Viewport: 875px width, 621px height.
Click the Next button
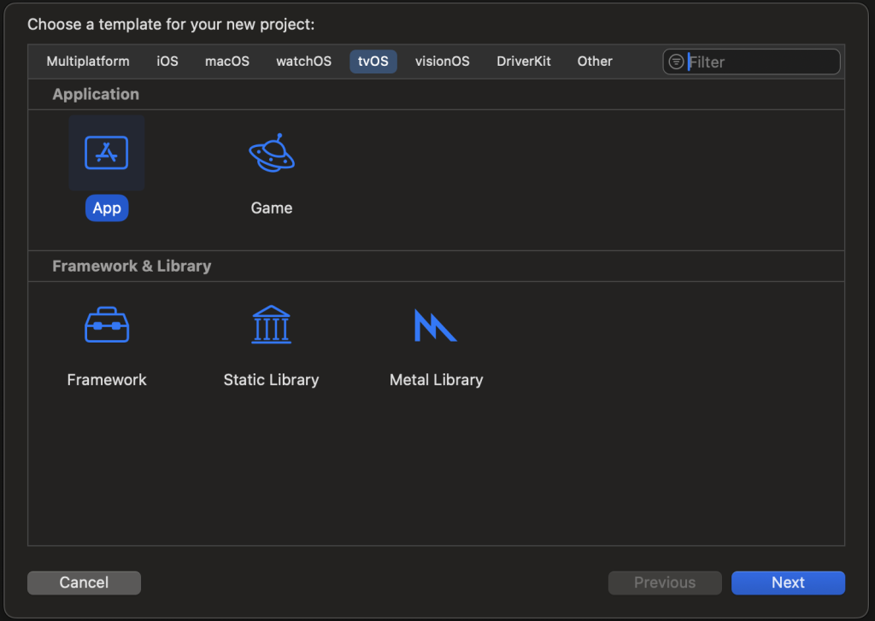(x=788, y=583)
